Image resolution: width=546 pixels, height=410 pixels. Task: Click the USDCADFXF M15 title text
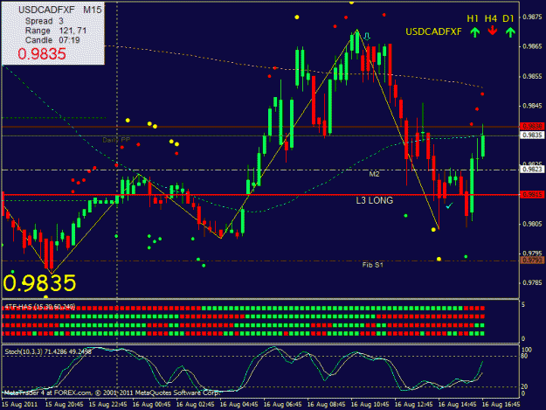pos(60,10)
